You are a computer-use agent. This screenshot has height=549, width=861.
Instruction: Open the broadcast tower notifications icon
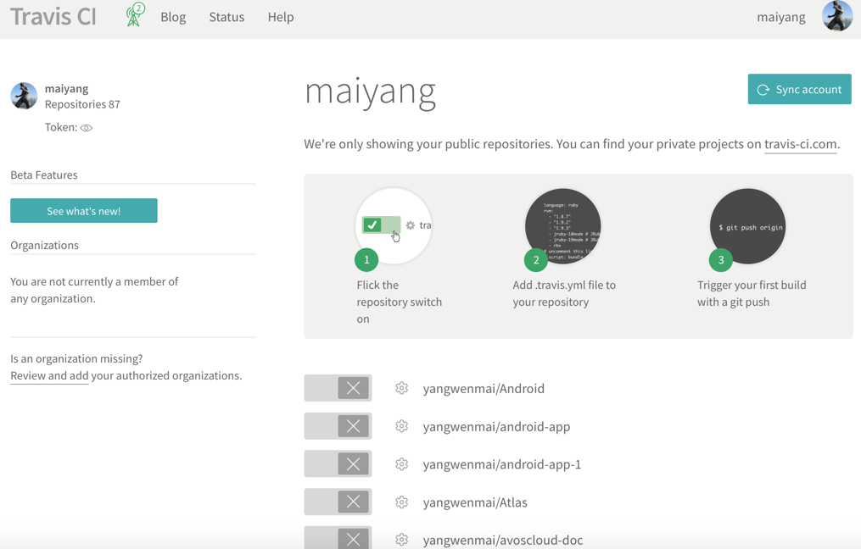(135, 14)
